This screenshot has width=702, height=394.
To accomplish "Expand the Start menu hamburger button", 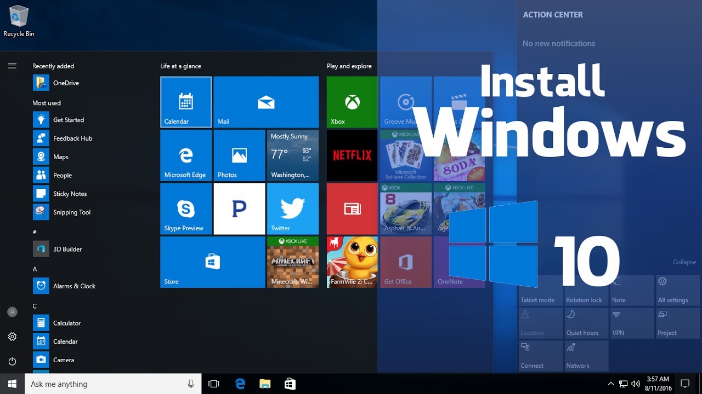I will pos(12,66).
